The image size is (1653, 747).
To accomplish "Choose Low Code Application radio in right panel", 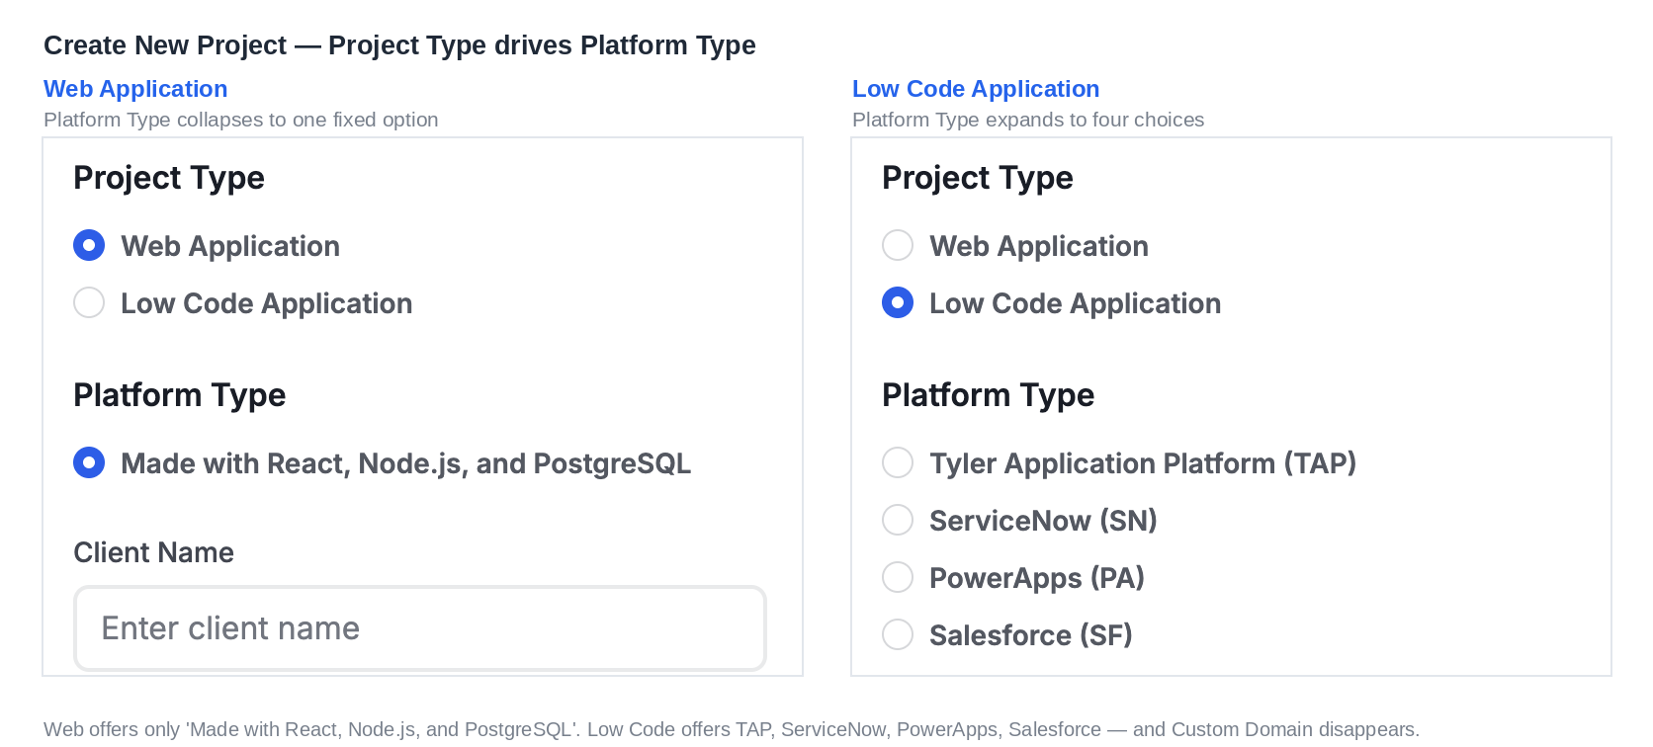I will coord(898,302).
